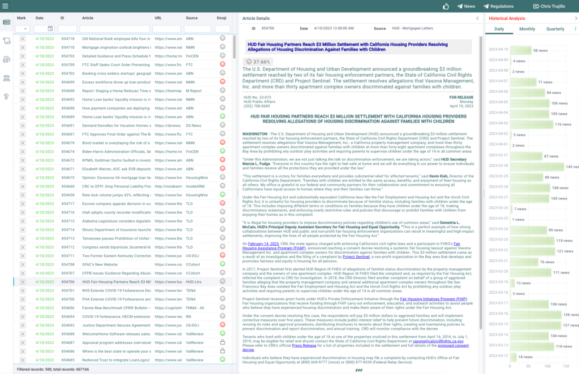Open the News menu in top bar
This screenshot has height=374, width=579.
466,6
